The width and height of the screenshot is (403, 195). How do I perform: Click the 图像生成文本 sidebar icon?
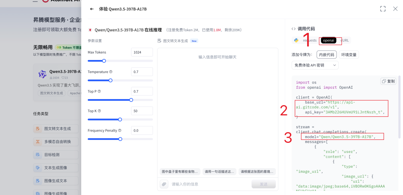[x=38, y=180]
